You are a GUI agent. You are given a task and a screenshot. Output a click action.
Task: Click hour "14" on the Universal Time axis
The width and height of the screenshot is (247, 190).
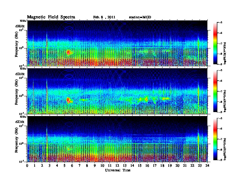[x=132, y=165]
